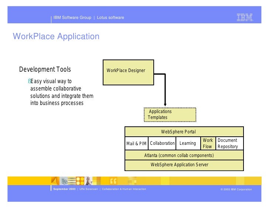269x208 pixels.
Task: Click the IBM logo in header
Action: (245, 17)
